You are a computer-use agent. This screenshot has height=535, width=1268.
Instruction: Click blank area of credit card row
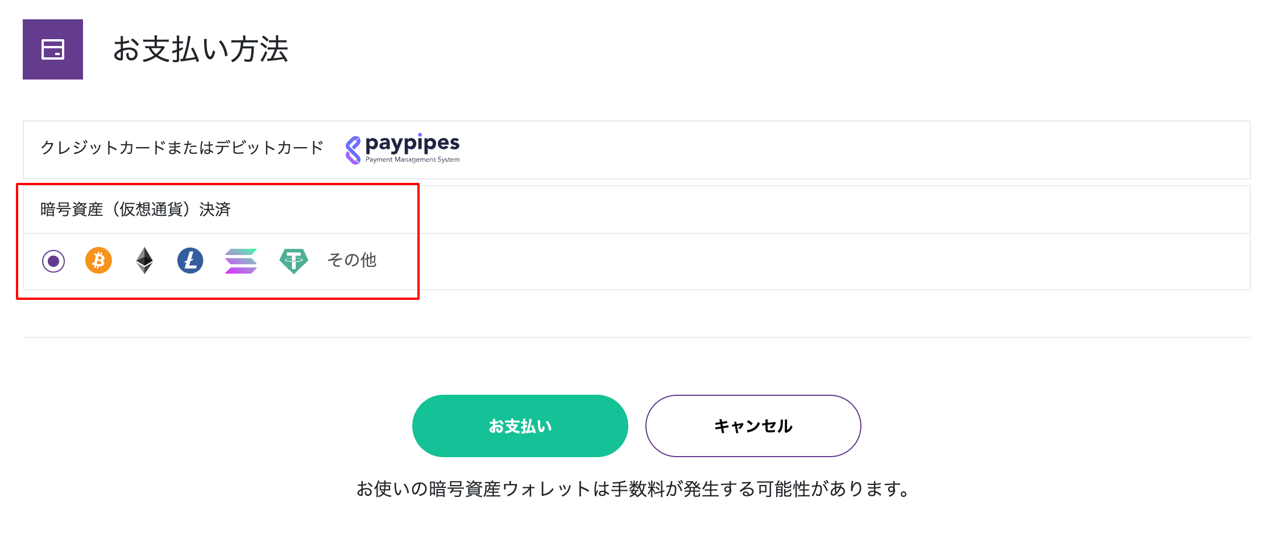coord(853,150)
